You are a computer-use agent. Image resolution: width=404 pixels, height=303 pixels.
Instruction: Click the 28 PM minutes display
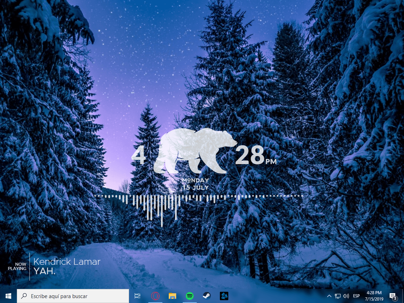(256, 155)
